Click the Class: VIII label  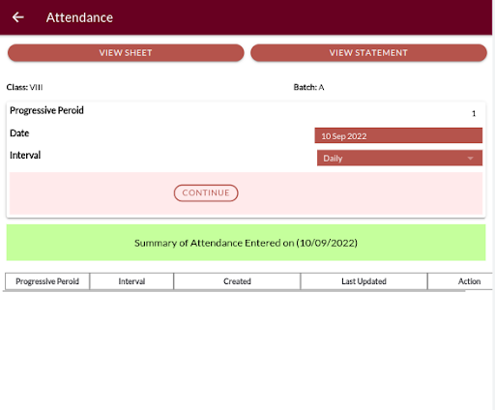(x=24, y=87)
